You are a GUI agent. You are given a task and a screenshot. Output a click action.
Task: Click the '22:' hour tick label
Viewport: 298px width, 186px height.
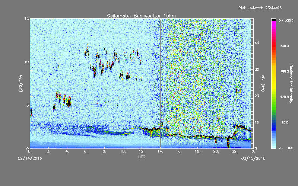point(235,151)
